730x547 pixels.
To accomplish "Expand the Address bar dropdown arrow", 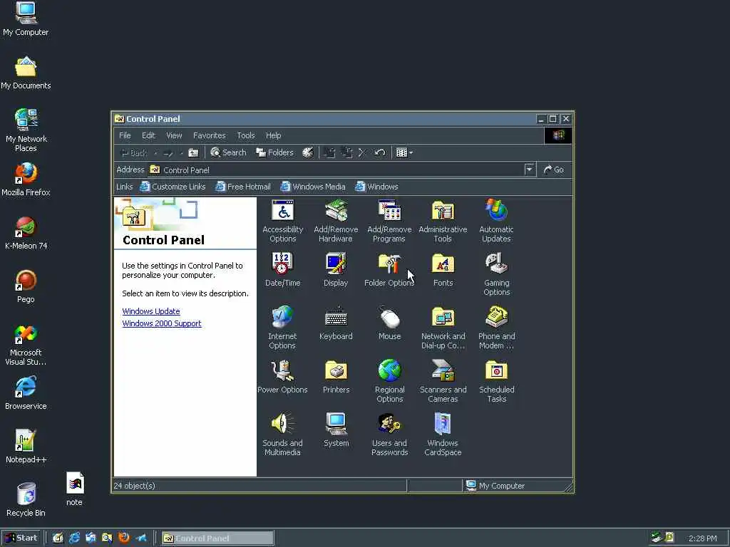I will pos(529,170).
